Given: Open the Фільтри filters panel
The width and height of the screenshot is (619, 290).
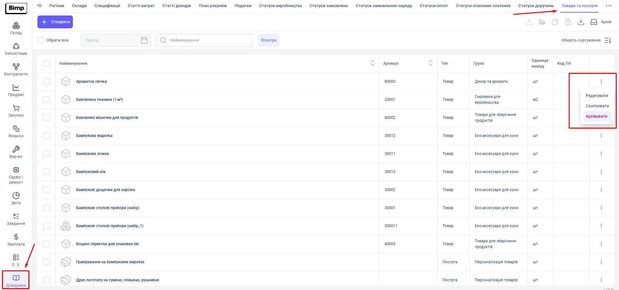Looking at the screenshot, I should point(268,40).
